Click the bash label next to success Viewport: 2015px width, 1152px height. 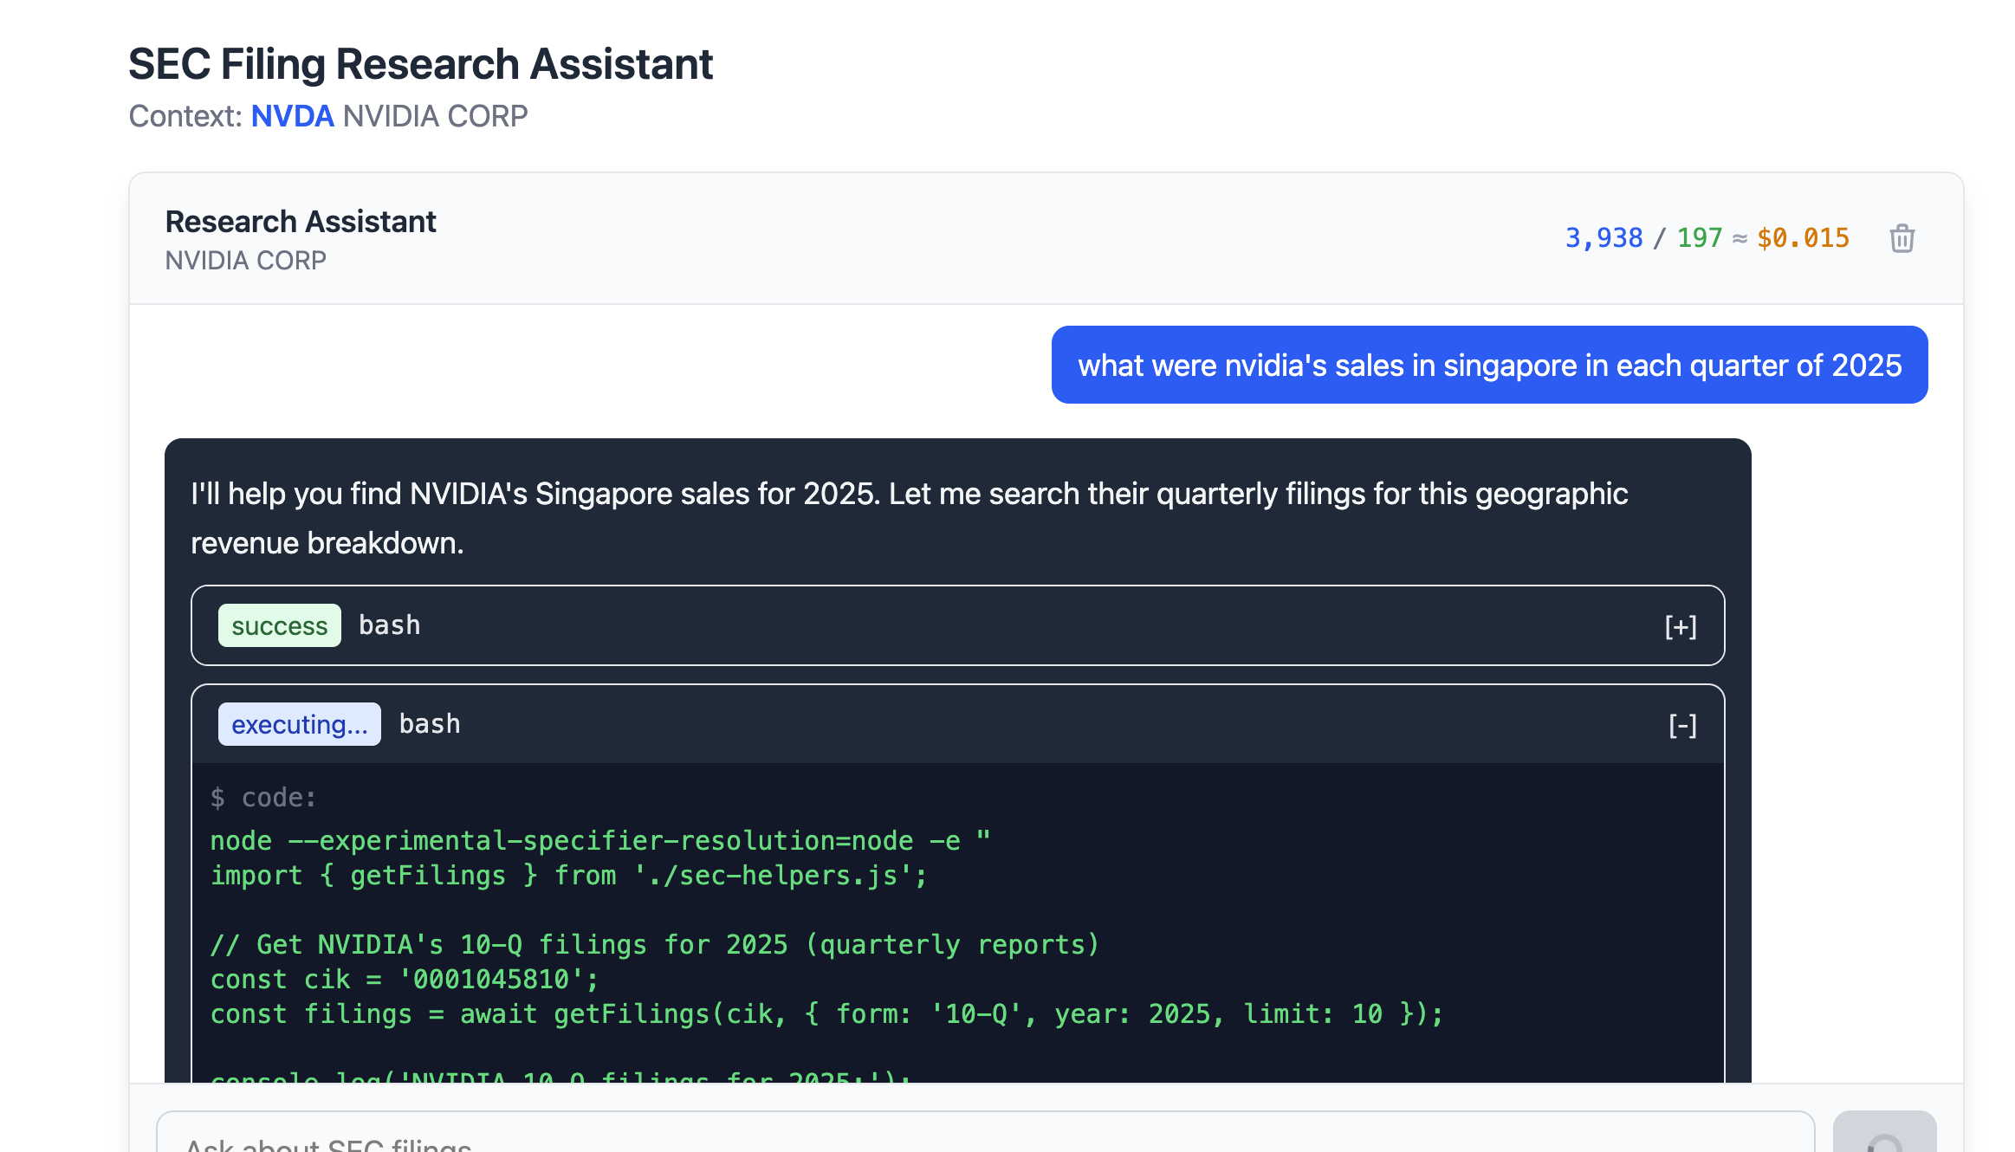pos(389,625)
